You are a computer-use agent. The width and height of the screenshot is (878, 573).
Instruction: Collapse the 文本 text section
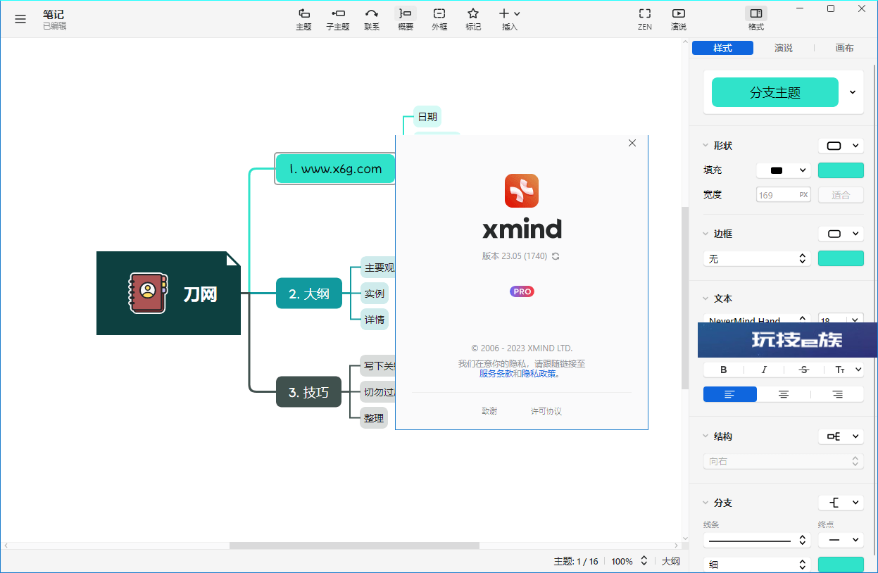pyautogui.click(x=706, y=298)
